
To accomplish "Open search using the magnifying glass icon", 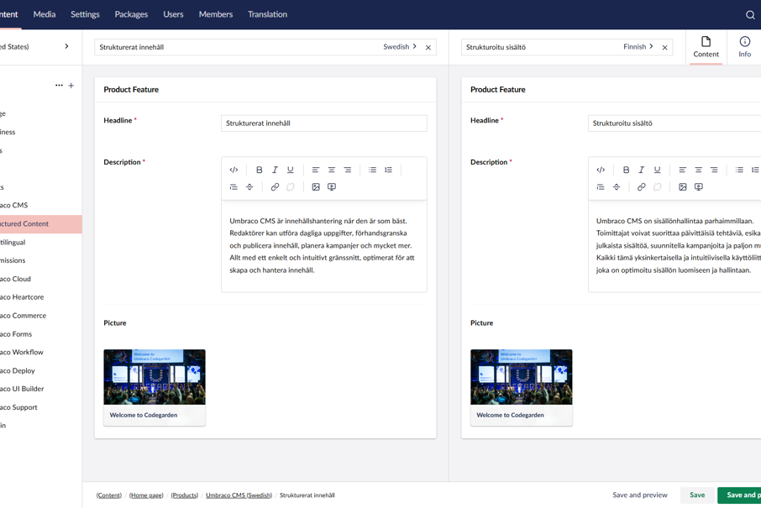I will tap(749, 14).
